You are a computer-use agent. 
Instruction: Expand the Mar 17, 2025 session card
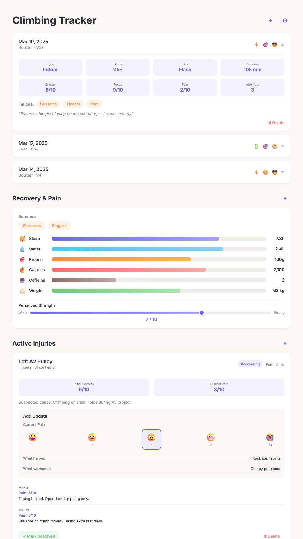(x=283, y=146)
